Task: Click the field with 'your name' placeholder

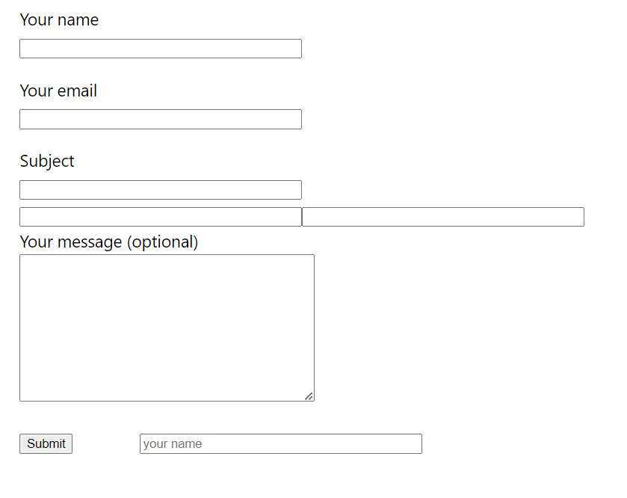Action: [x=280, y=443]
